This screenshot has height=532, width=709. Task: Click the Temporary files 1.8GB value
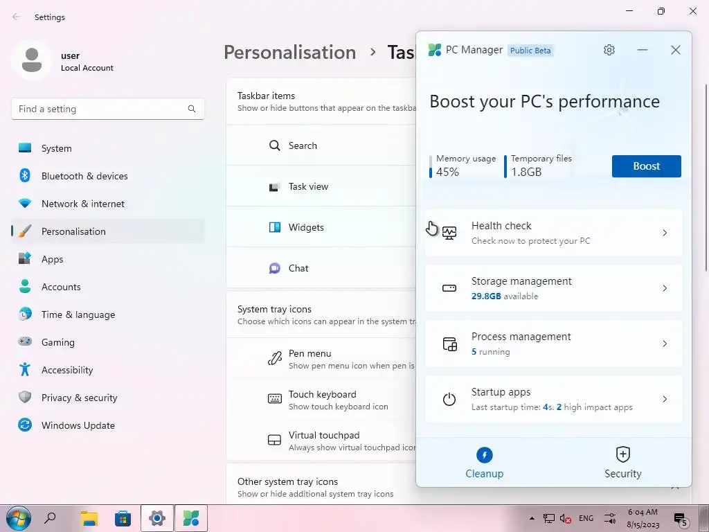coord(526,172)
